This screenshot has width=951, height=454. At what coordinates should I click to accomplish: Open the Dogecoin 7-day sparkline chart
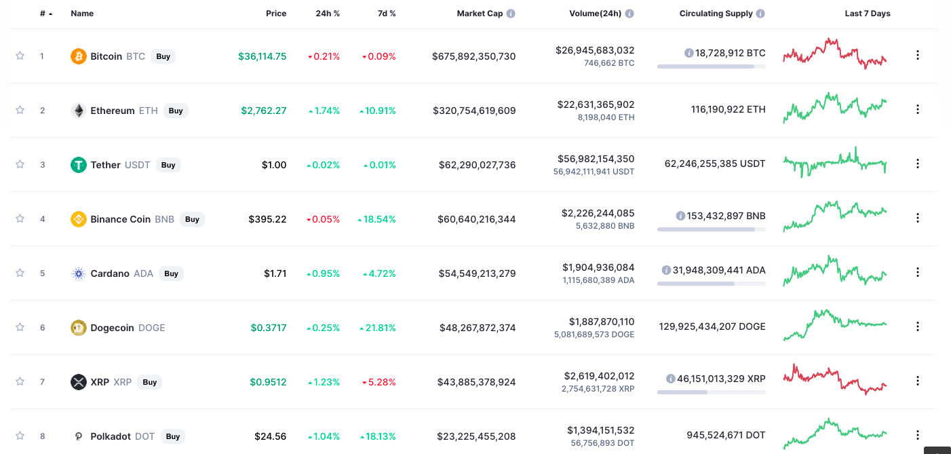tap(834, 325)
